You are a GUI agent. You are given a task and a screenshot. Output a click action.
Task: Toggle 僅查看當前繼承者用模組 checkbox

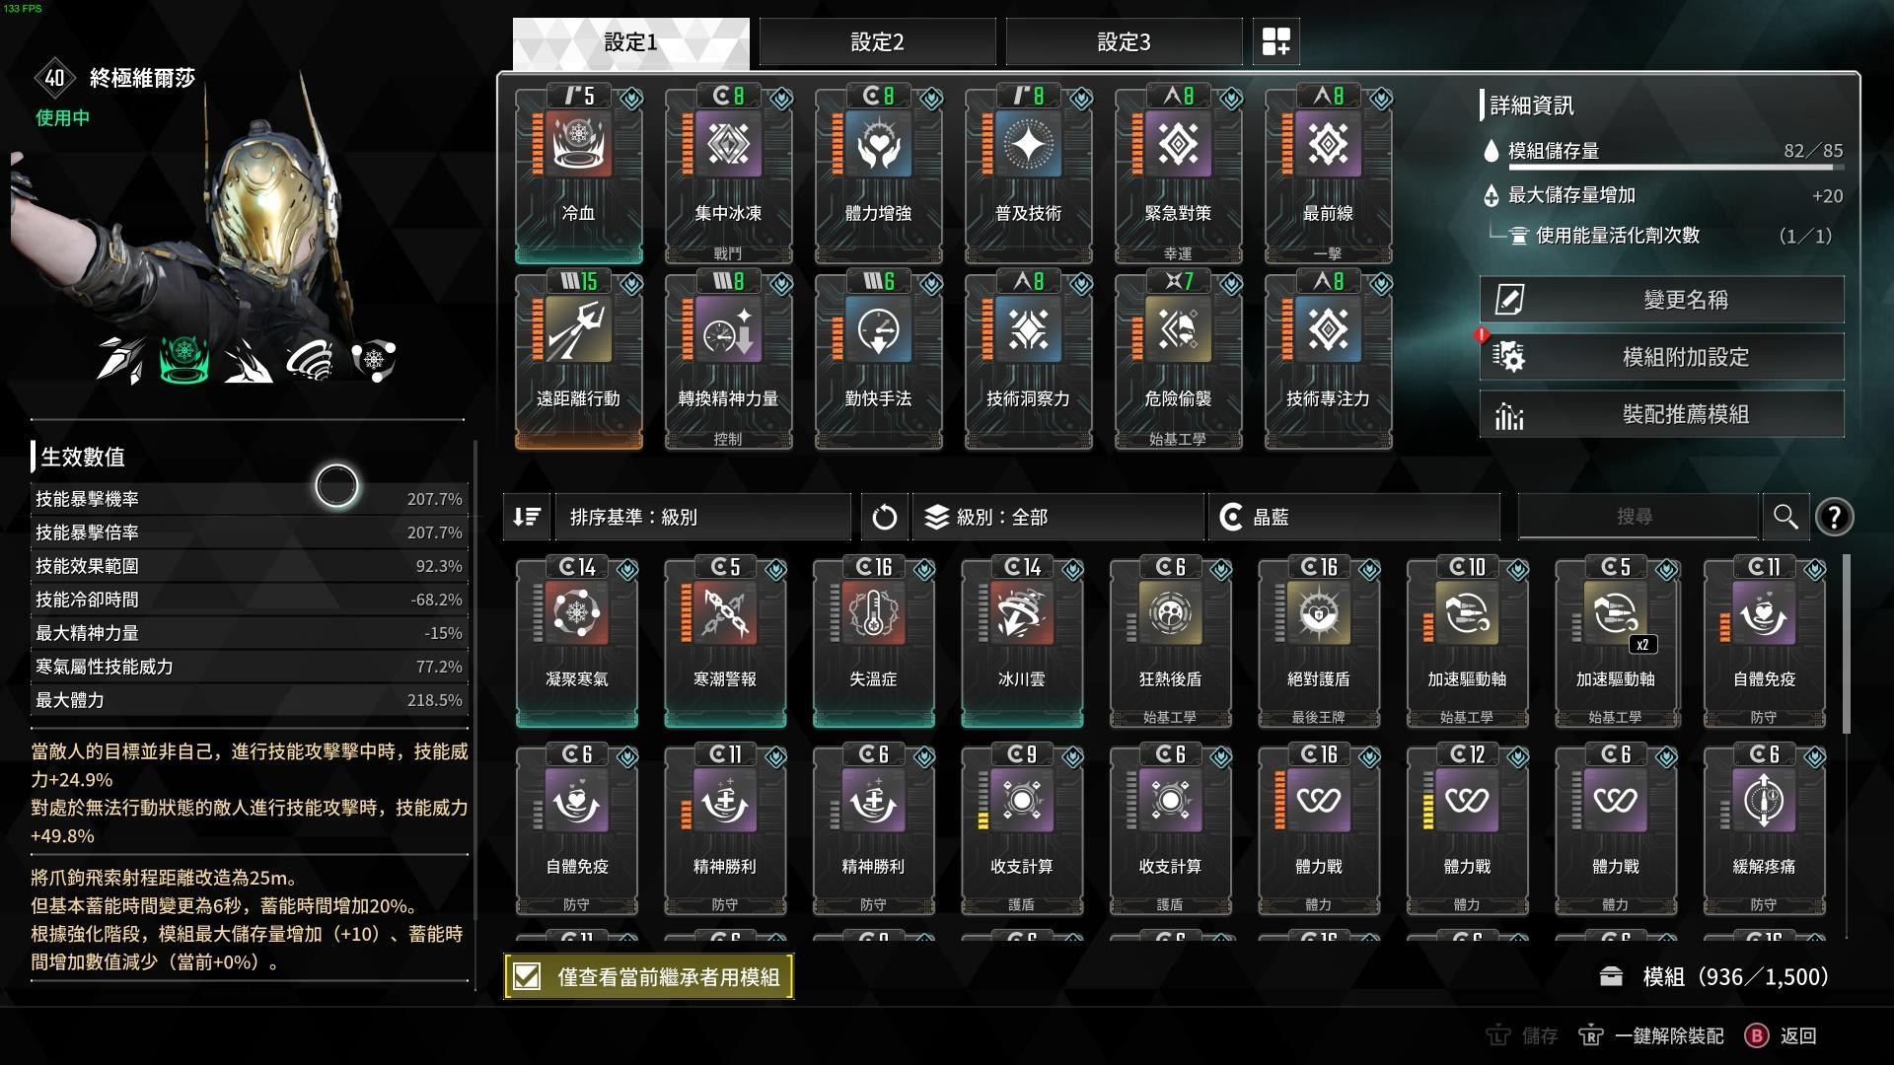pyautogui.click(x=528, y=976)
